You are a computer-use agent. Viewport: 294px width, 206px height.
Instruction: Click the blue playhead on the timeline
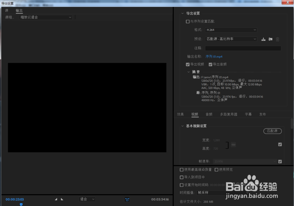pos(21,205)
